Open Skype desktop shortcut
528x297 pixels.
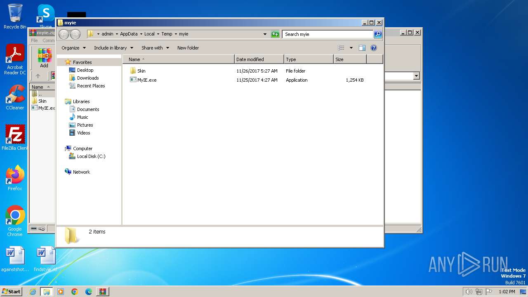pyautogui.click(x=46, y=16)
